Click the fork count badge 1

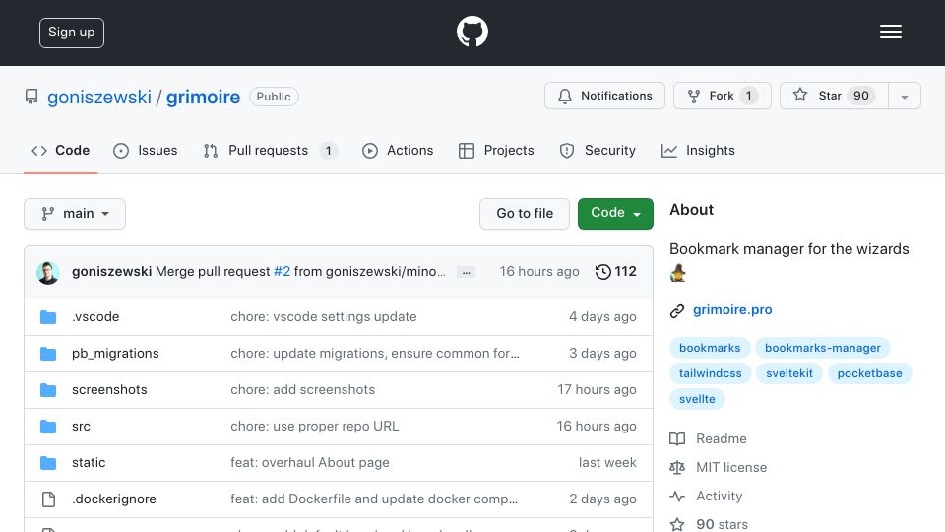tap(749, 96)
